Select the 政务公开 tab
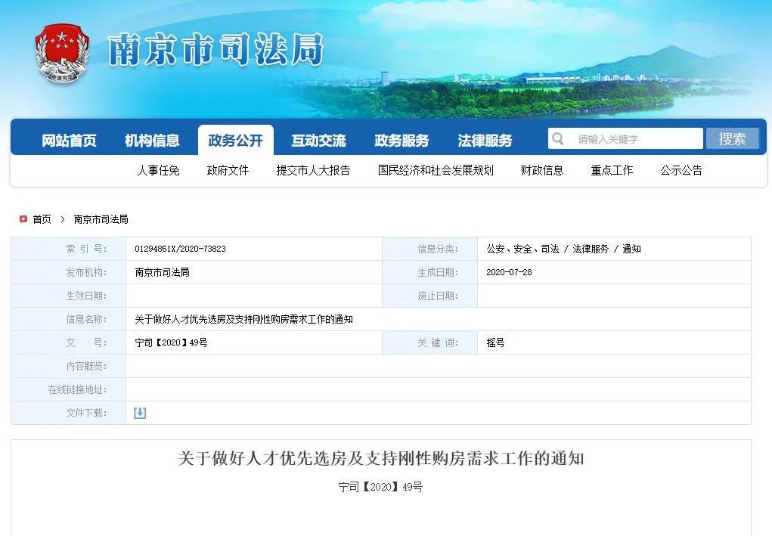Viewport: 772px width, 536px height. 235,141
